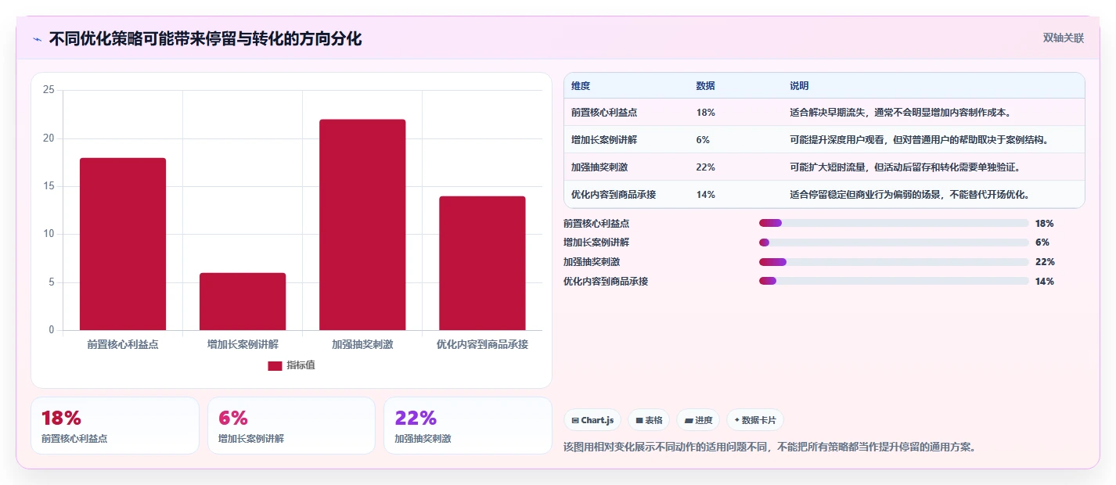The width and height of the screenshot is (1116, 485).
Task: Click the footnote starting 该图用相对变化
Action: click(769, 447)
